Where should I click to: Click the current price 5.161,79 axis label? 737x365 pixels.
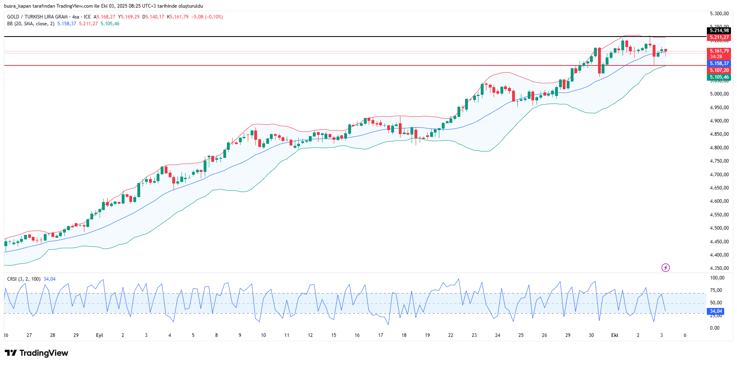(719, 51)
